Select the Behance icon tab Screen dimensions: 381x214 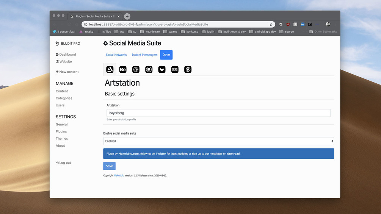(123, 70)
